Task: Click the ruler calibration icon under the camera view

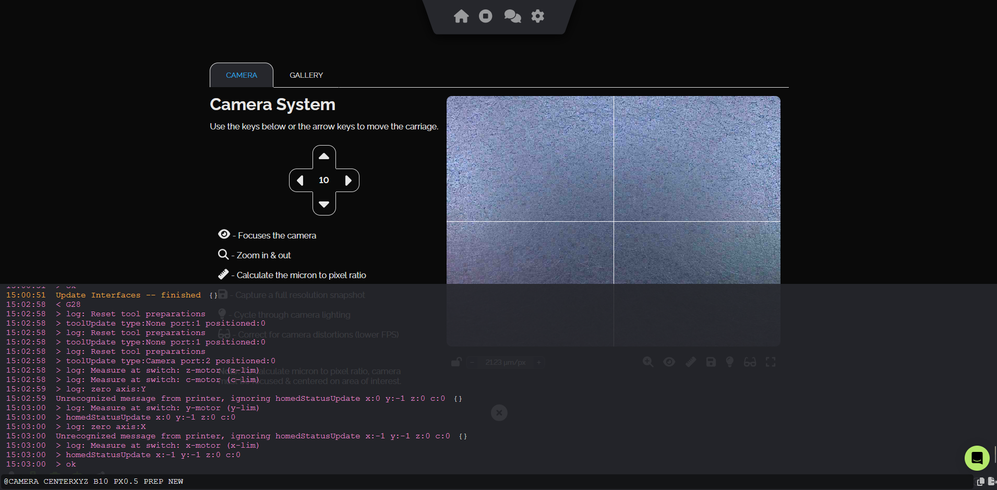Action: coord(691,362)
